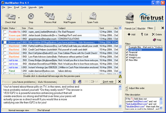Click the Upgrade toolbar icon
The width and height of the screenshot is (166, 113).
[130, 17]
